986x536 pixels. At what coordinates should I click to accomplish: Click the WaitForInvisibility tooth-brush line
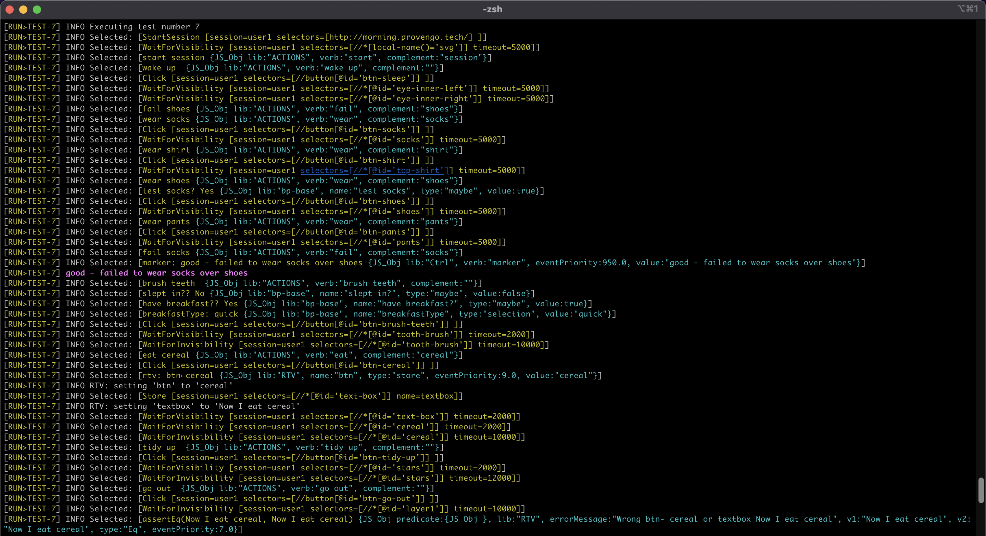click(276, 345)
